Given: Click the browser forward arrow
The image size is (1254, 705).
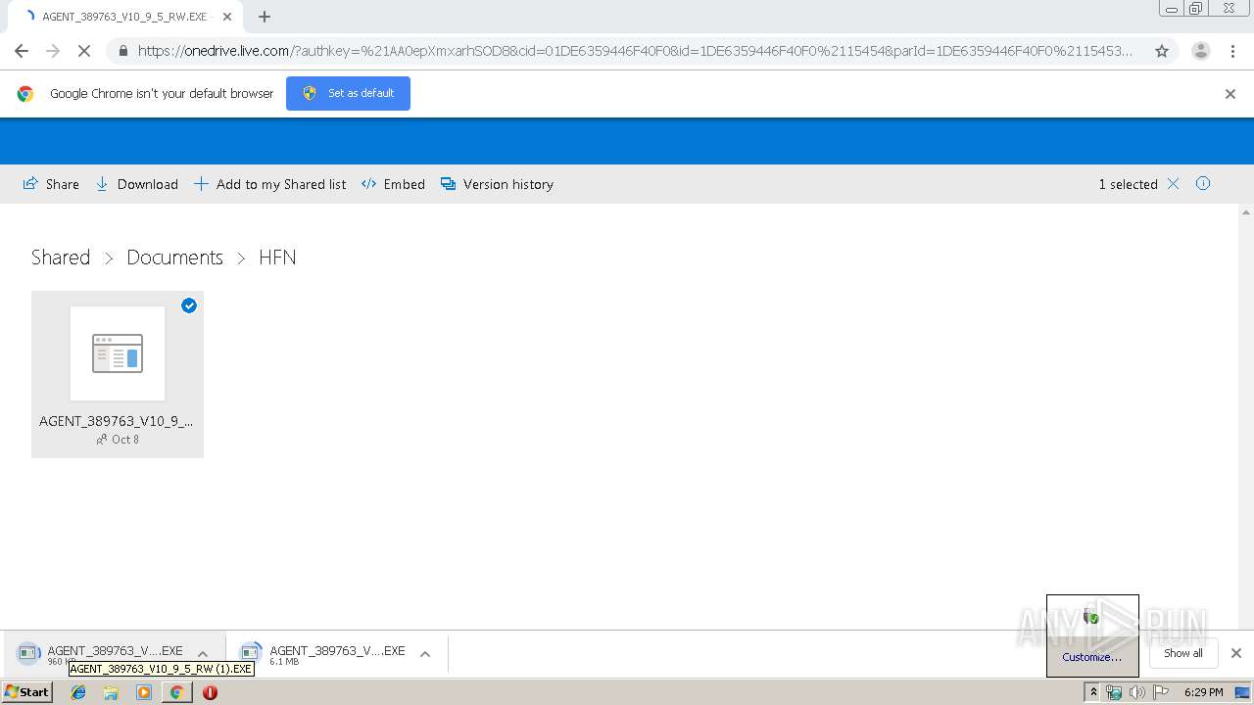Looking at the screenshot, I should pos(53,51).
